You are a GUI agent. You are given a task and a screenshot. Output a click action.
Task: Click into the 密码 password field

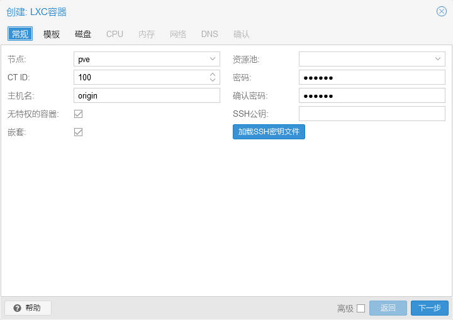click(371, 77)
